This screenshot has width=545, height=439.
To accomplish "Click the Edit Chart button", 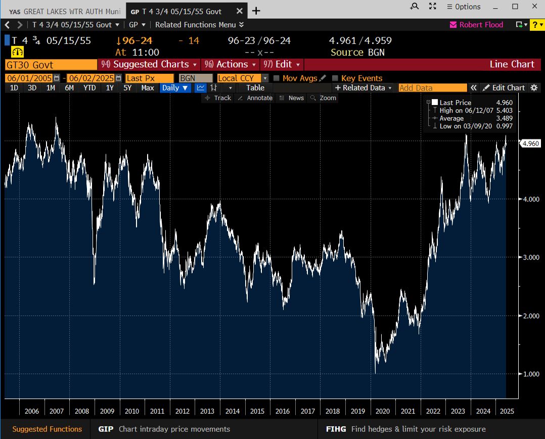I will click(x=504, y=88).
